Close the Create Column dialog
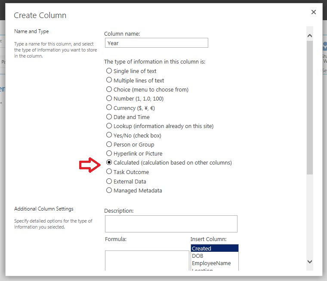 (x=314, y=12)
